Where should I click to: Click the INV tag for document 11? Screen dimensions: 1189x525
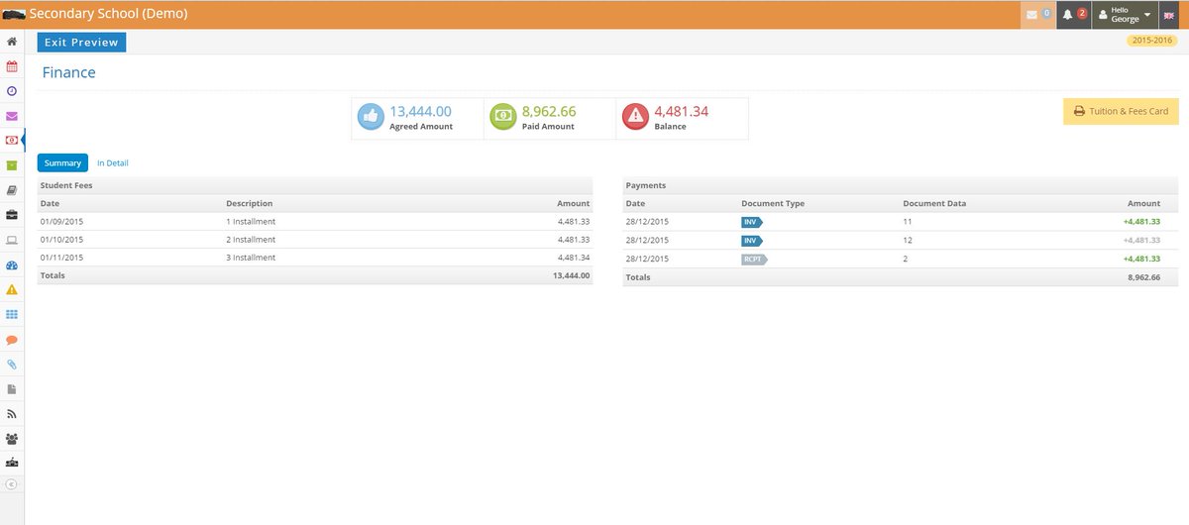tap(752, 222)
